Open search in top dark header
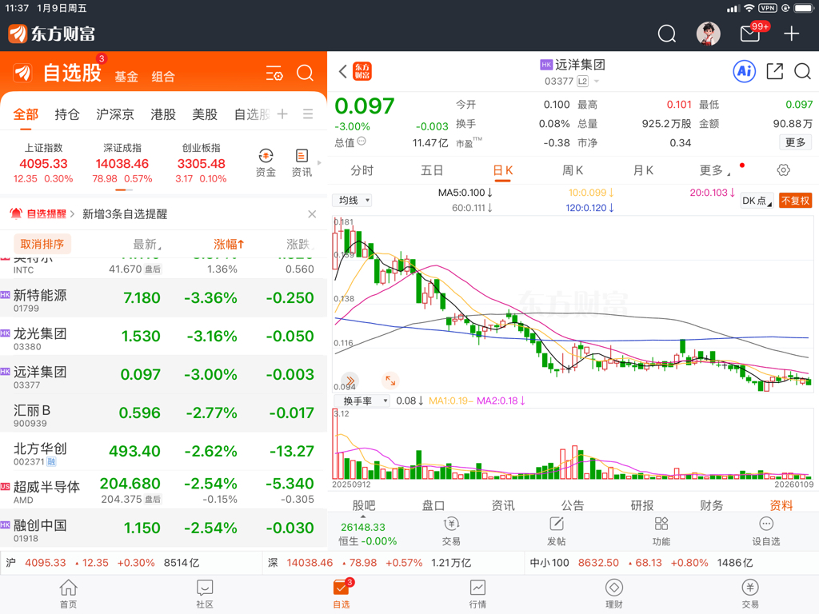Image resolution: width=819 pixels, height=614 pixels. click(666, 34)
